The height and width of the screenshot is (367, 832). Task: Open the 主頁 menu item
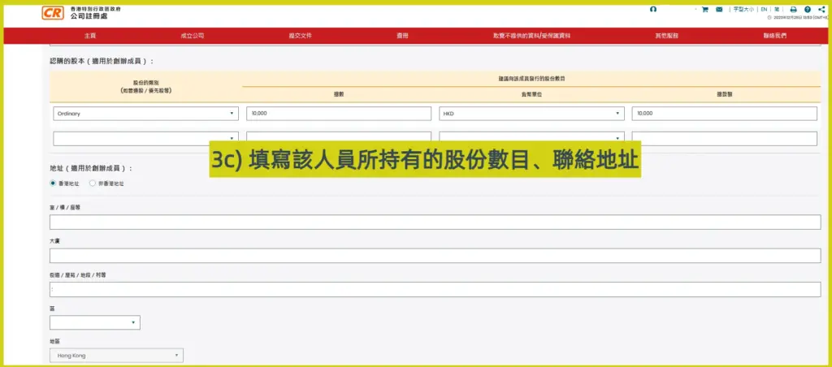[89, 36]
